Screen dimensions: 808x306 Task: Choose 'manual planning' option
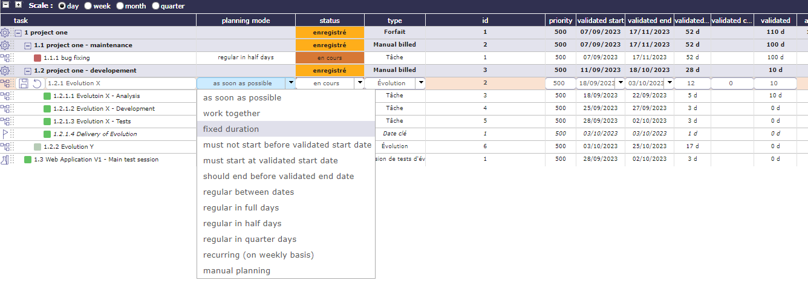pos(286,270)
